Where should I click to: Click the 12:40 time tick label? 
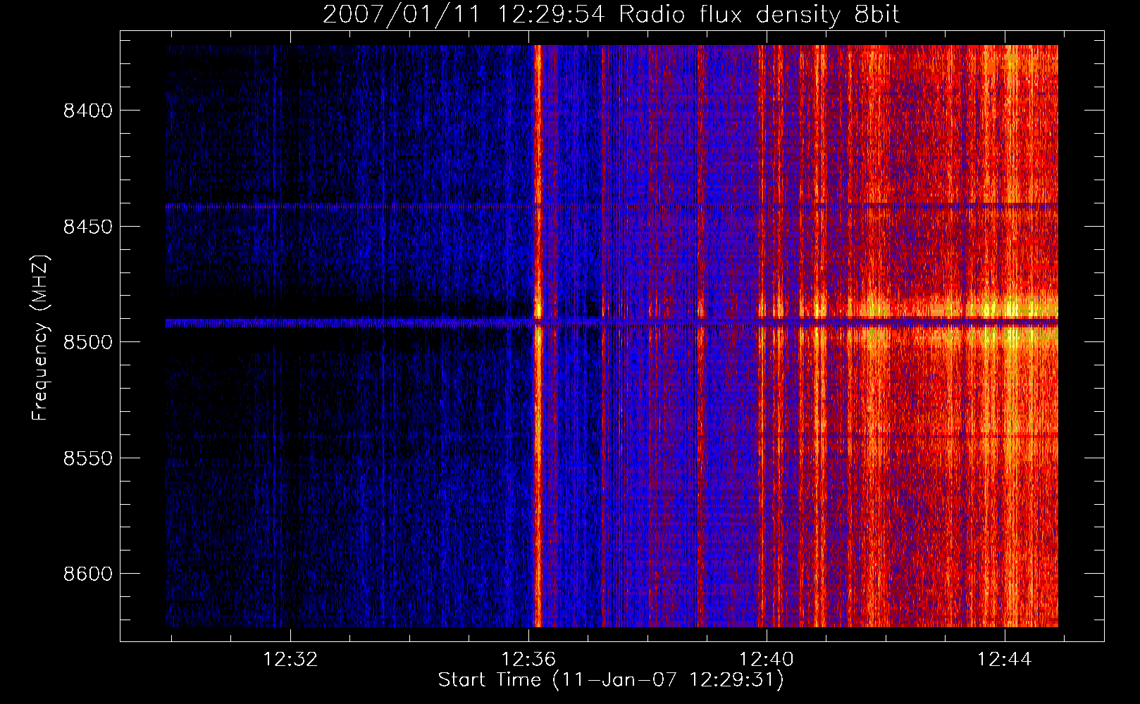point(766,660)
